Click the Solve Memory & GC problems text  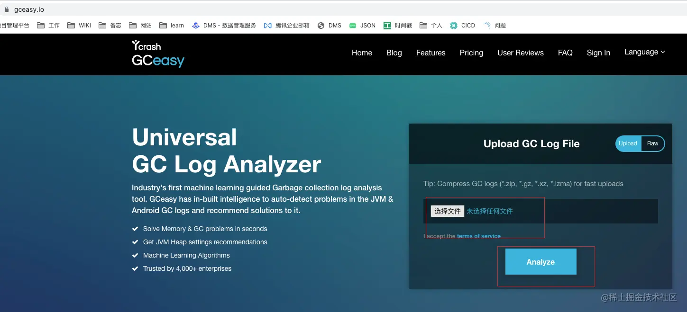[x=205, y=229]
